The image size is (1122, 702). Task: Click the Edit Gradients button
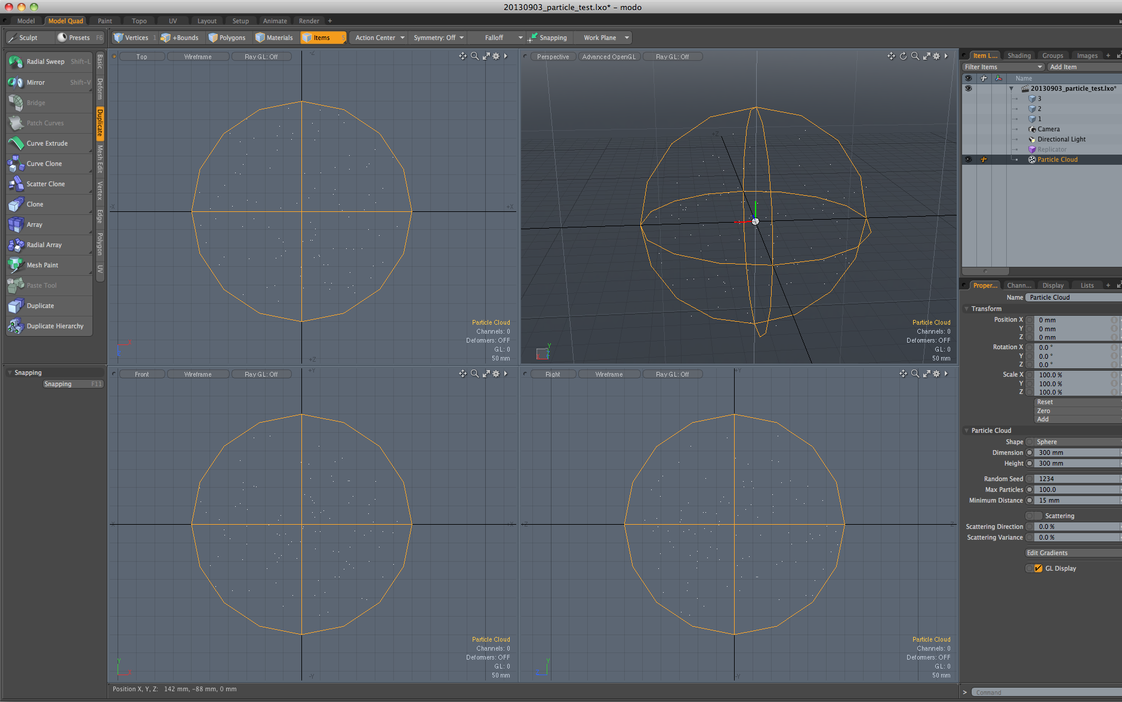point(1074,553)
